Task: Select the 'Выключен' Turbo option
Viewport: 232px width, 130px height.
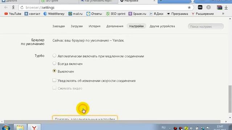Action: (54, 71)
